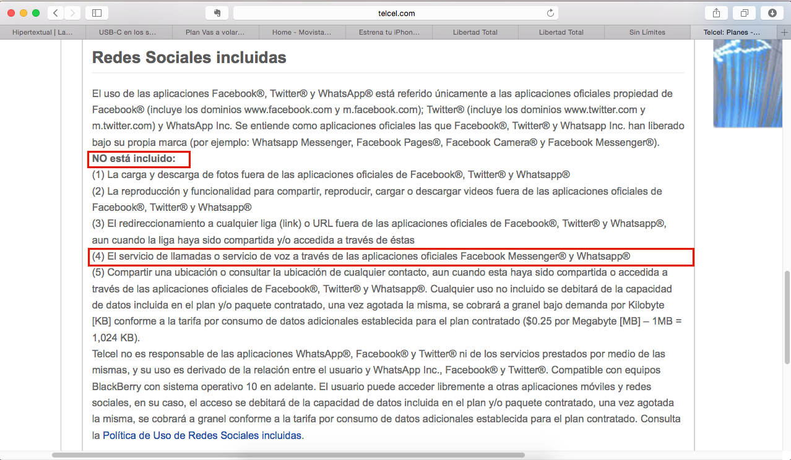Open the Share menu icon
Screen dimensions: 791x460
click(x=716, y=13)
